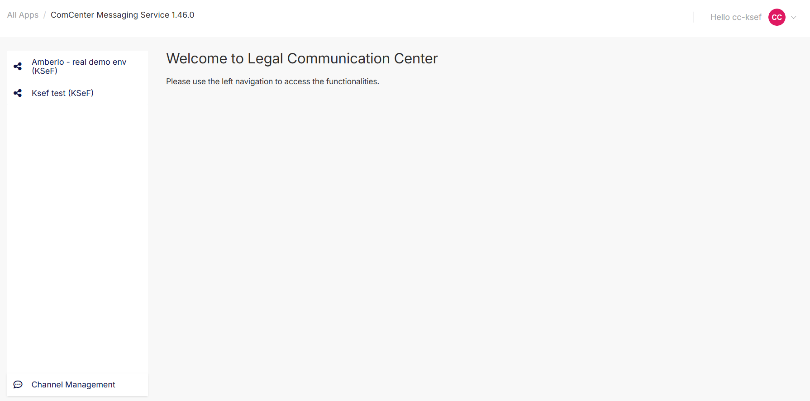Screen dimensions: 810x401
Task: Click the share icon beside Amberlo demo env
Action: (18, 67)
